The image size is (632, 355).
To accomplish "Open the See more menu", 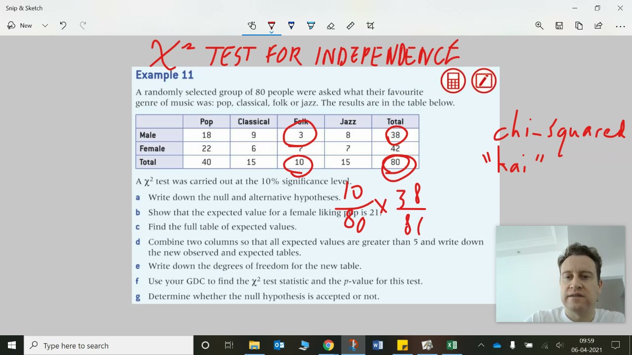I will [620, 26].
